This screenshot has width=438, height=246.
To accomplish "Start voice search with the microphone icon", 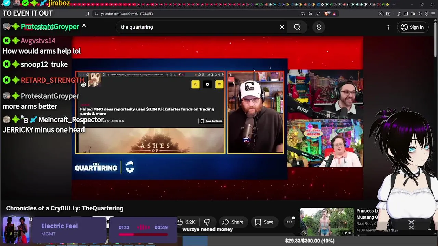I will pyautogui.click(x=319, y=27).
